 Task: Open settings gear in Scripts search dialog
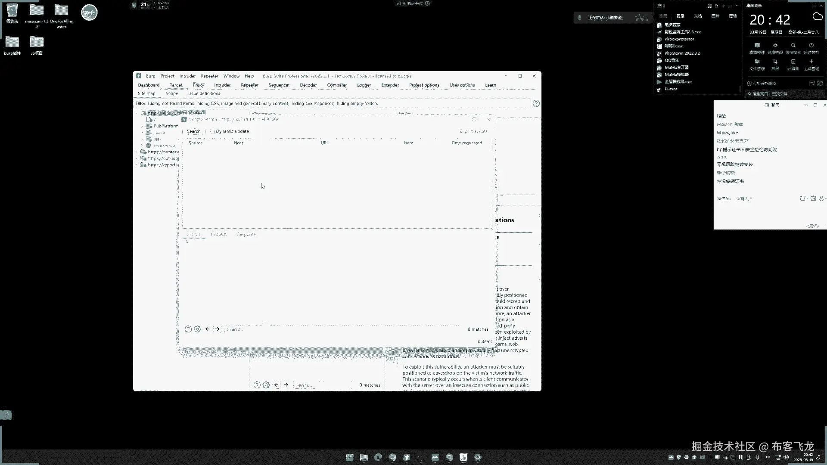(197, 329)
